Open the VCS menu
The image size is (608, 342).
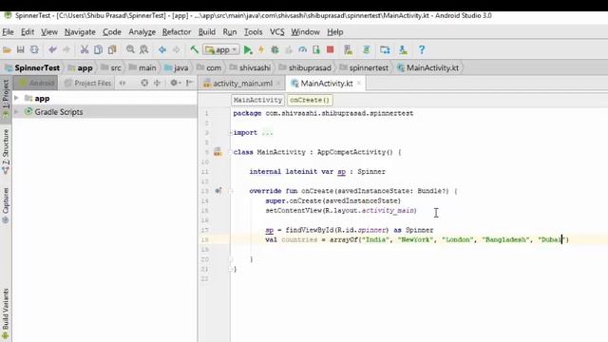276,32
